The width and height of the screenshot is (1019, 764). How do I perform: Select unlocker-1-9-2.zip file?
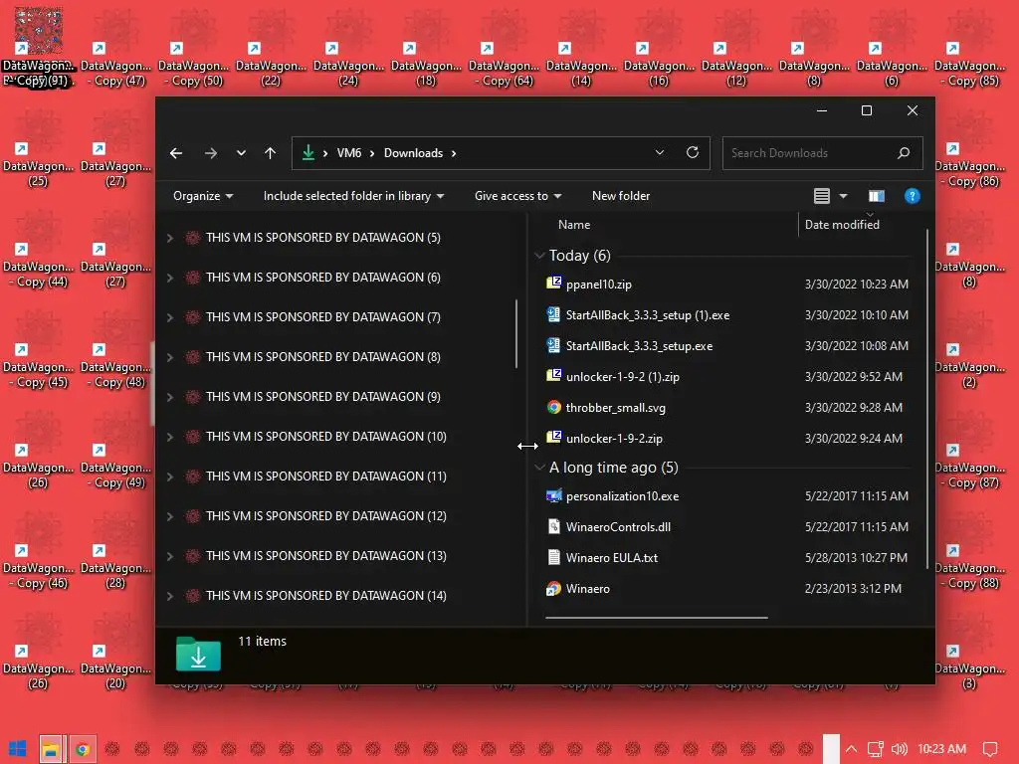click(x=614, y=439)
